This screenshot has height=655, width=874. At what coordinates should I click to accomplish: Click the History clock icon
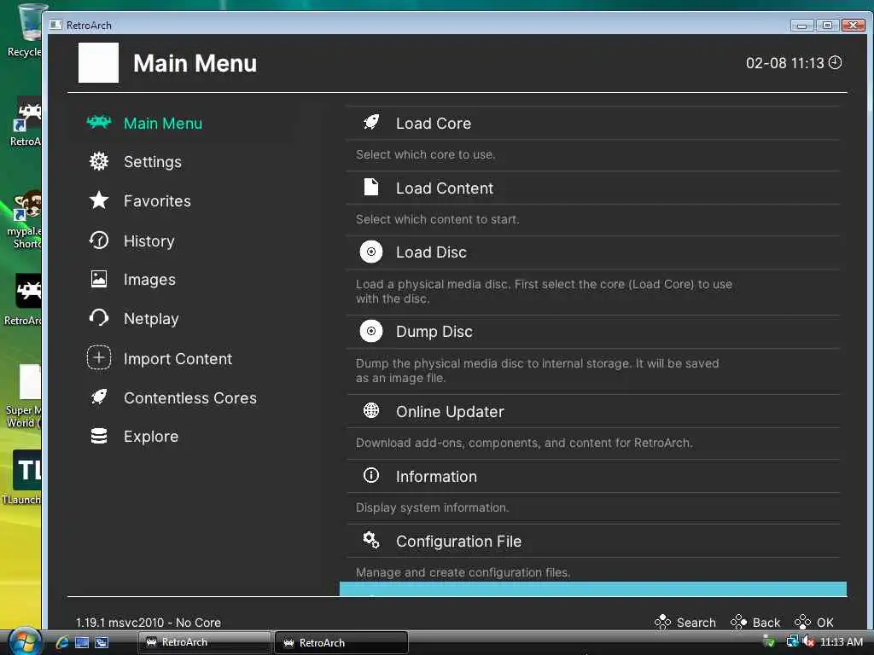[99, 241]
